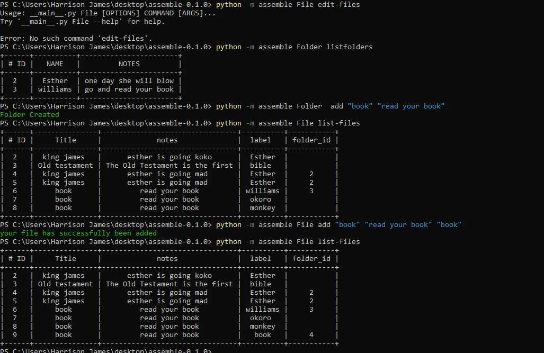Select "williams" in the folders NAME column
Viewport: 544px width, 353px height.
pos(55,89)
